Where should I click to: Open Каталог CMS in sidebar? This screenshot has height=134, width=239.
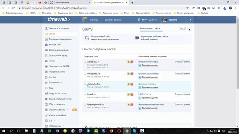point(55,45)
